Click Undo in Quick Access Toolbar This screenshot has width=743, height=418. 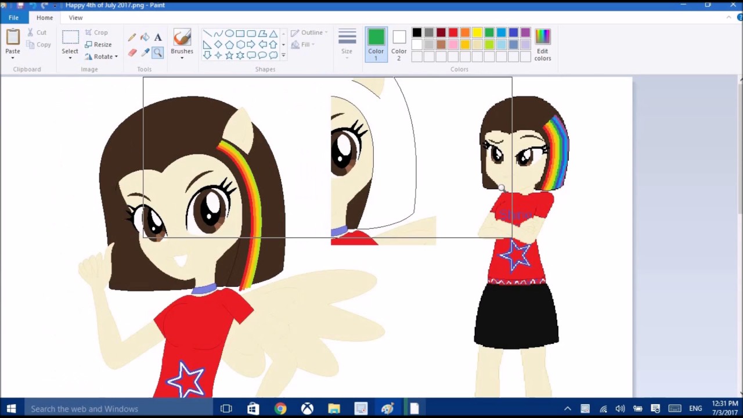point(33,5)
